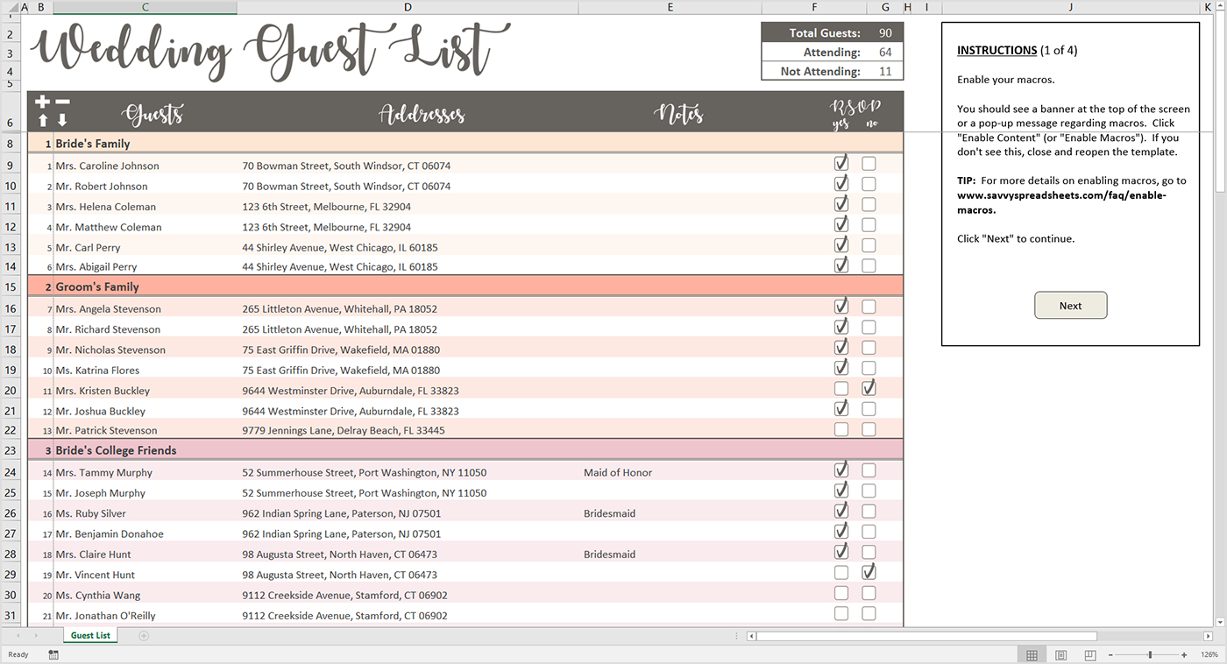This screenshot has width=1227, height=664.
Task: Switch to Normal view in status bar
Action: 1032,655
